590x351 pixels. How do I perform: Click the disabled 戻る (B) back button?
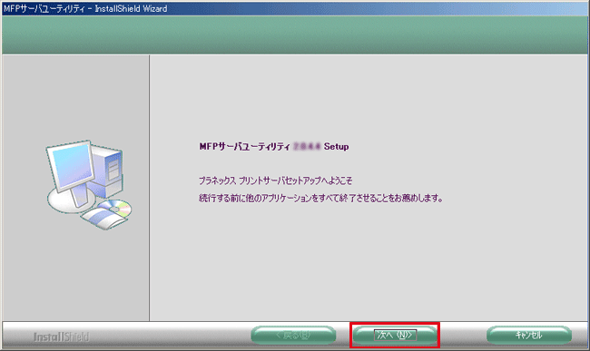[x=293, y=335]
